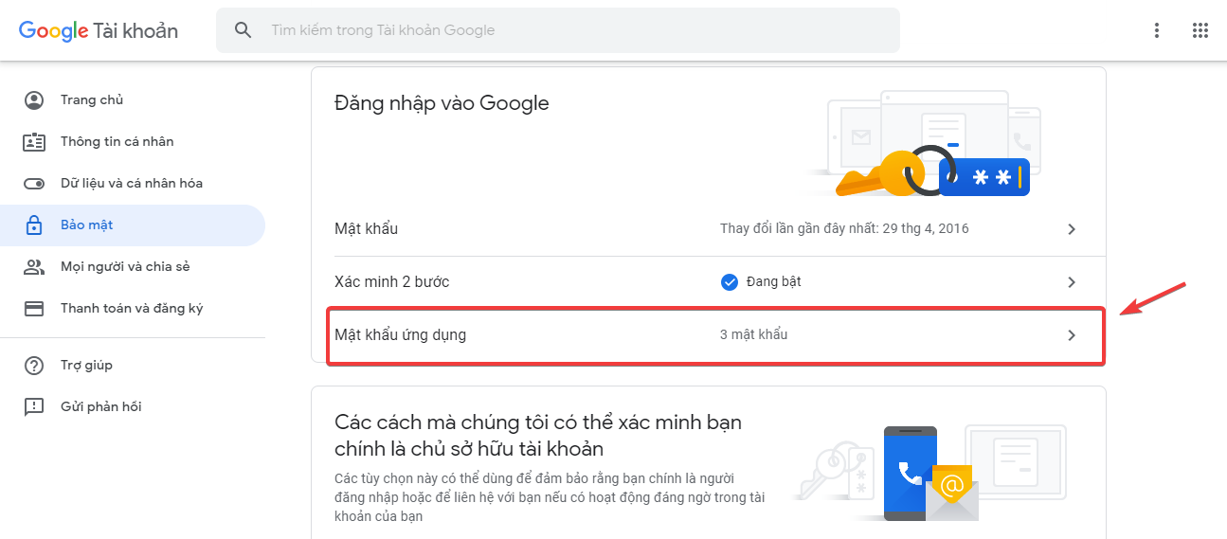The width and height of the screenshot is (1227, 539).
Task: Expand the Mật khẩu ứng dụng chevron
Action: 1072,335
